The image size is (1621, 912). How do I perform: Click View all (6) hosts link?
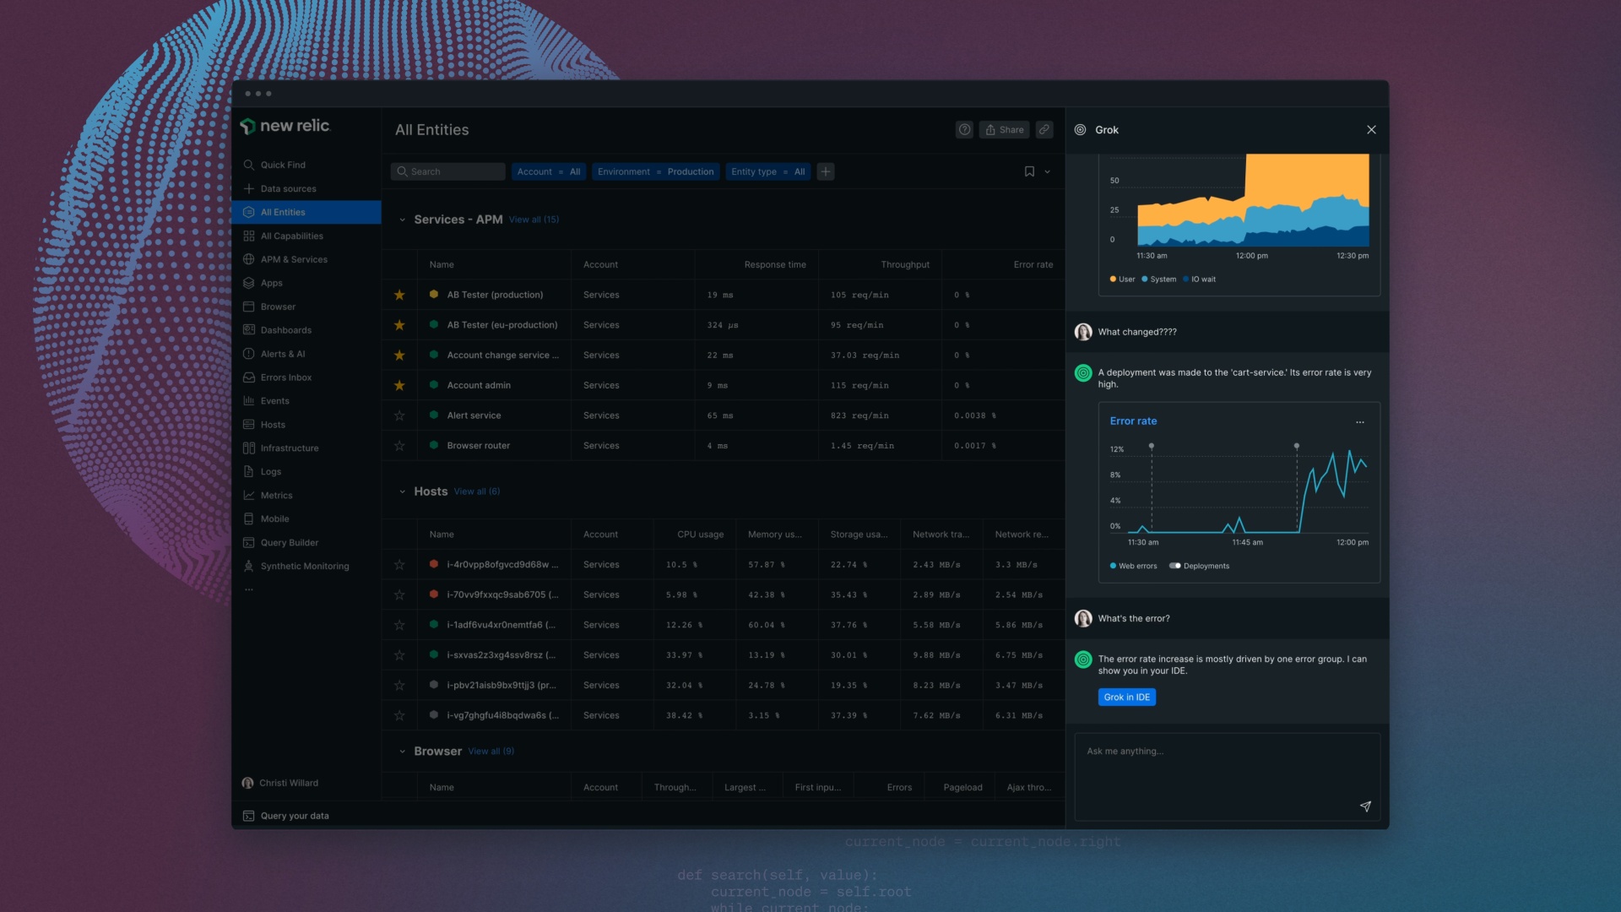[x=477, y=491]
